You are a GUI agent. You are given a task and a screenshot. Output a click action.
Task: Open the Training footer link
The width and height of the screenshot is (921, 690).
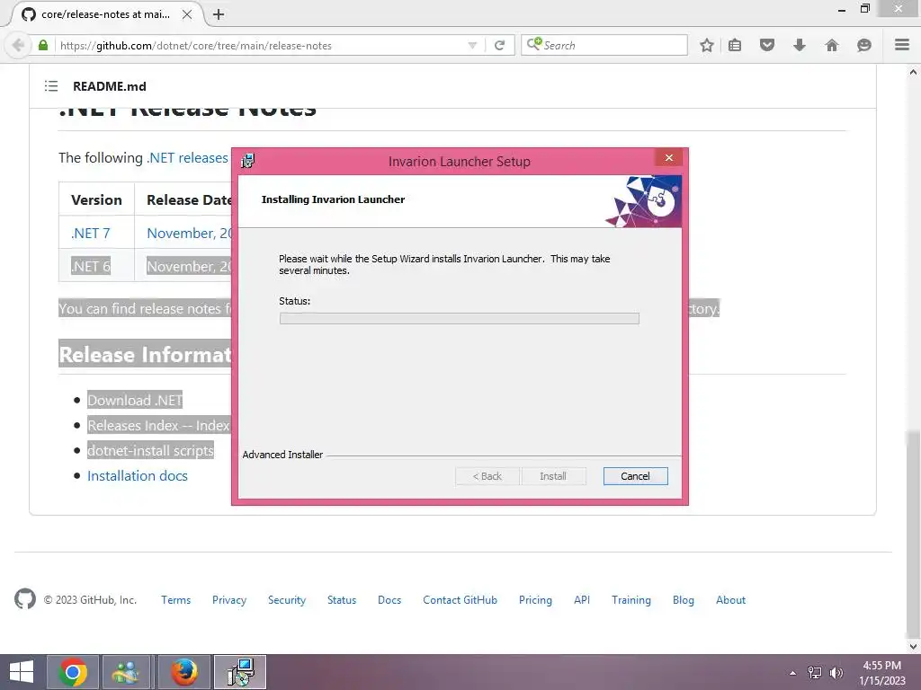coord(630,599)
